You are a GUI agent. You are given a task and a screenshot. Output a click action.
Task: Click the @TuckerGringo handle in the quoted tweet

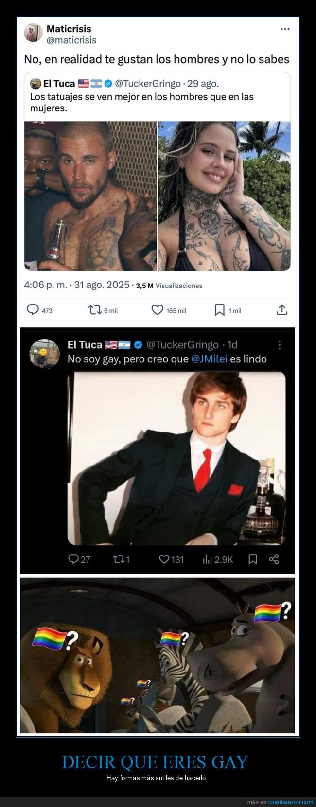point(146,83)
